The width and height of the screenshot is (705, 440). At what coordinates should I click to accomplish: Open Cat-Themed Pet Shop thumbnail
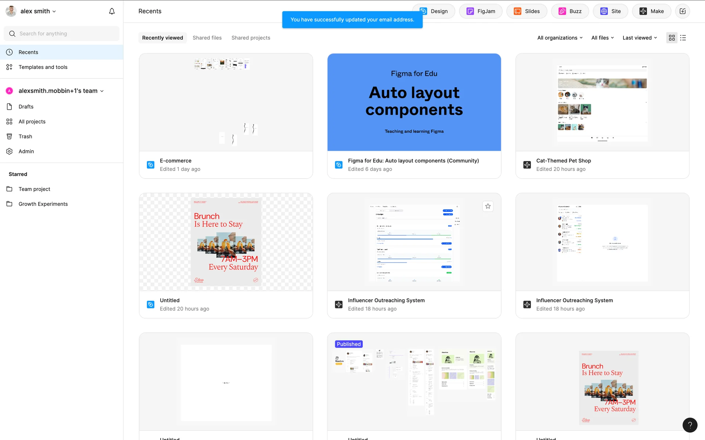pos(602,103)
